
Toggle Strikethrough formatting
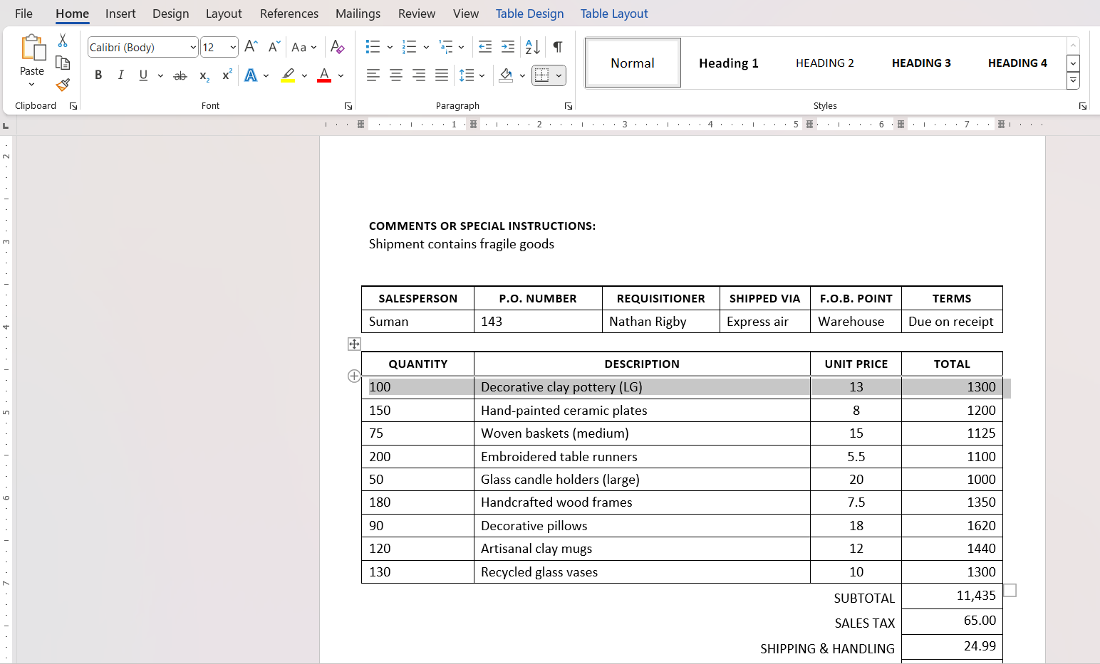click(x=180, y=75)
